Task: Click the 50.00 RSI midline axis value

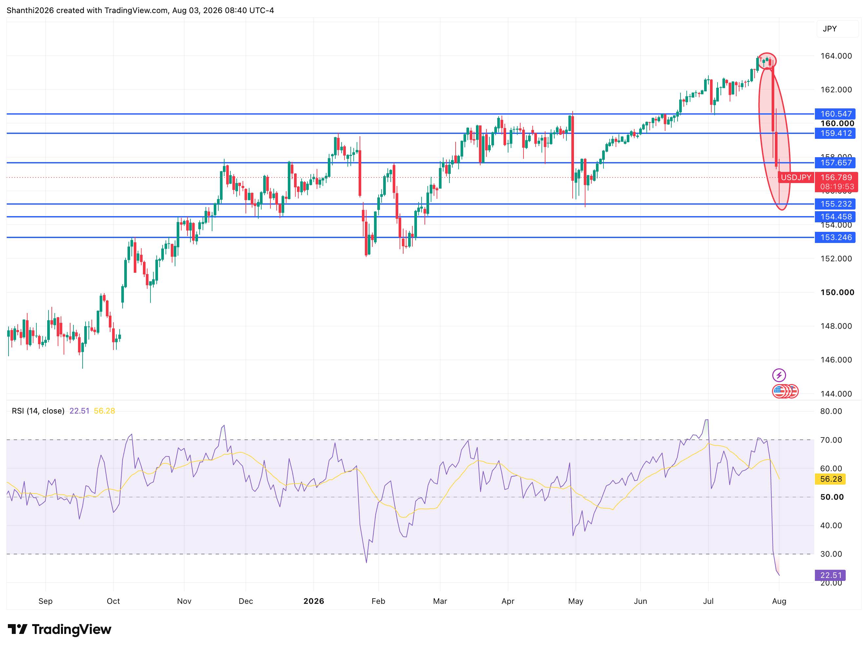Action: 832,497
